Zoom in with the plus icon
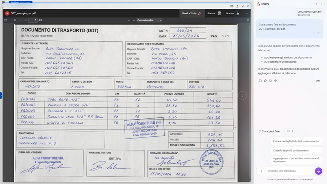 (x=134, y=20)
